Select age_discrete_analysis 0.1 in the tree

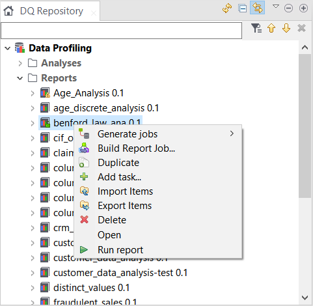point(106,108)
